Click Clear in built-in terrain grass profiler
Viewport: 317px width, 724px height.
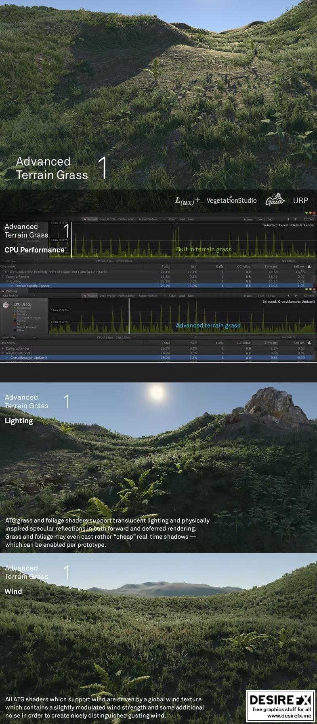pyautogui.click(x=172, y=219)
